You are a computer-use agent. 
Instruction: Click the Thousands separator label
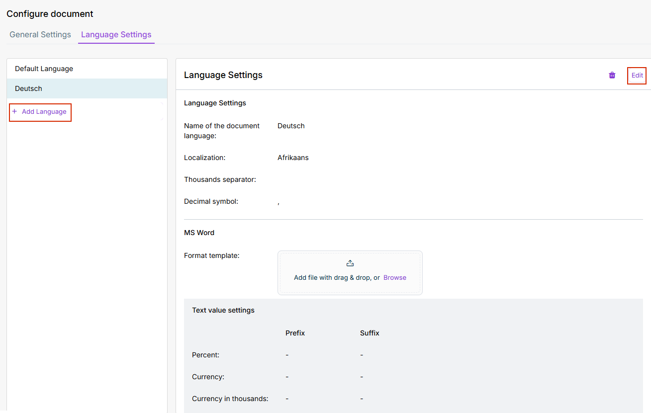[x=220, y=179]
